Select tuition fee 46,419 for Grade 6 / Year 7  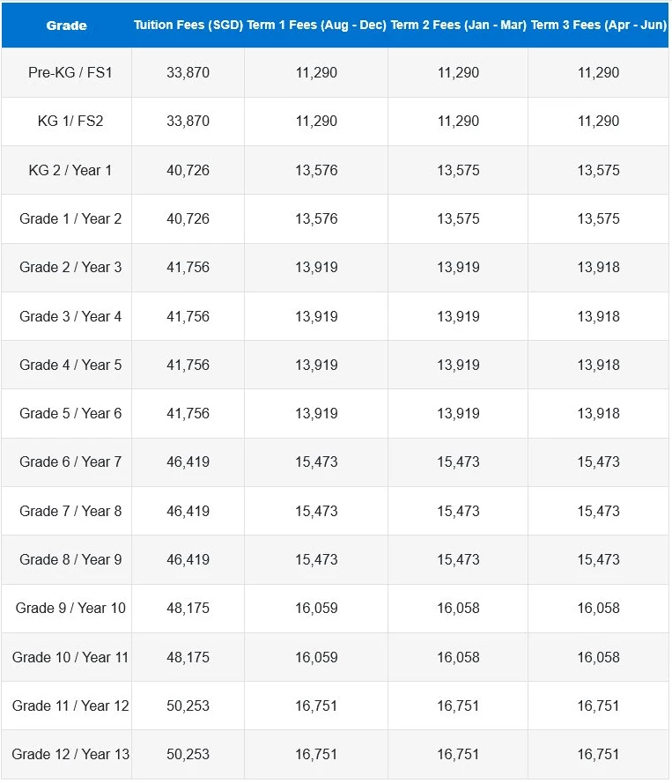[188, 462]
